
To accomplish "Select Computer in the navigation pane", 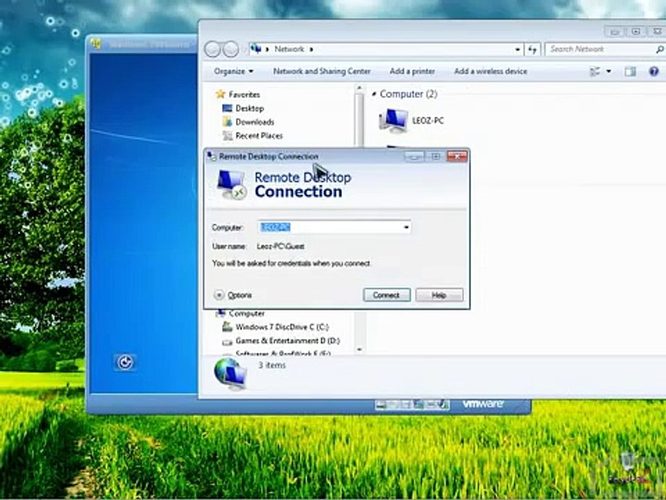I will [x=246, y=313].
